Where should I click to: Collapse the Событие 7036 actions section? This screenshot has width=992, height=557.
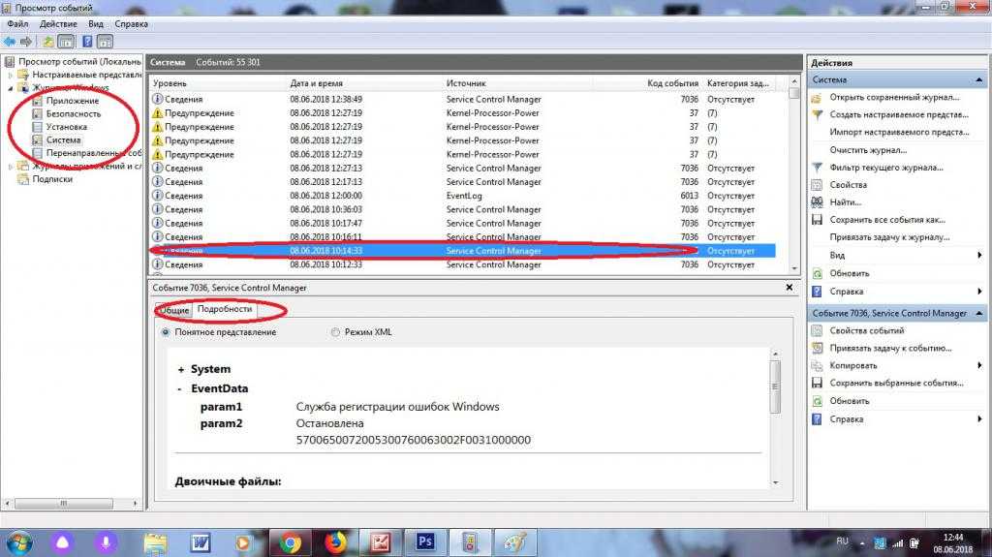[979, 313]
